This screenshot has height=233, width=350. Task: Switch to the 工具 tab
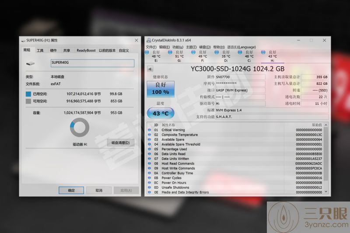coord(40,51)
